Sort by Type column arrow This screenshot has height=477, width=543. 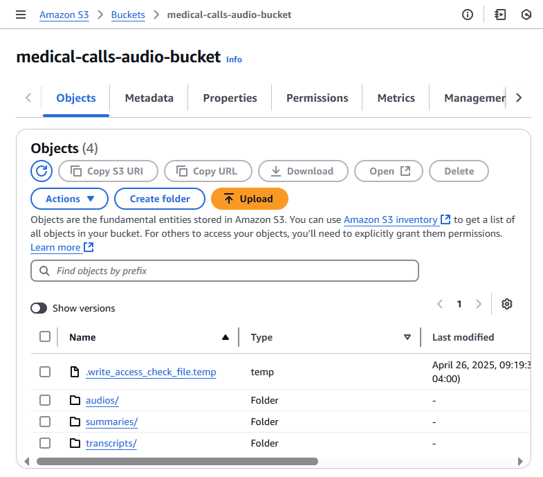[x=407, y=337]
